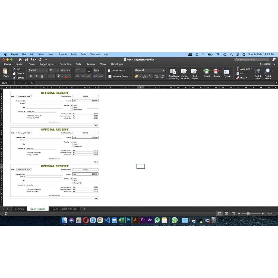Click the Save icon in title bar

point(26,59)
